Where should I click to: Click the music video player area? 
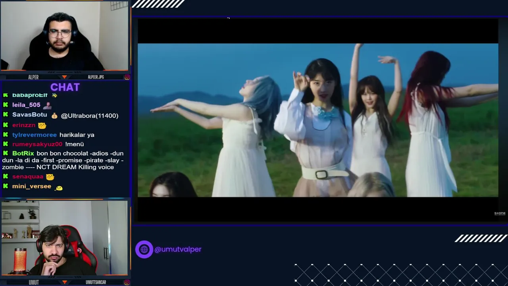pos(318,120)
